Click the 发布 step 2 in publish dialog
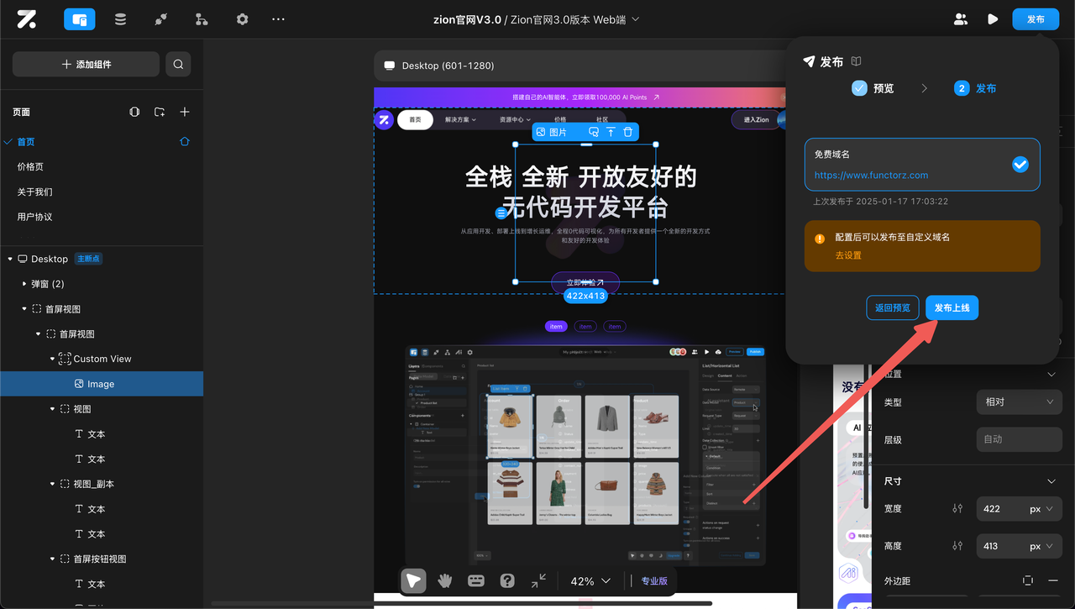The height and width of the screenshot is (609, 1075). pyautogui.click(x=975, y=88)
